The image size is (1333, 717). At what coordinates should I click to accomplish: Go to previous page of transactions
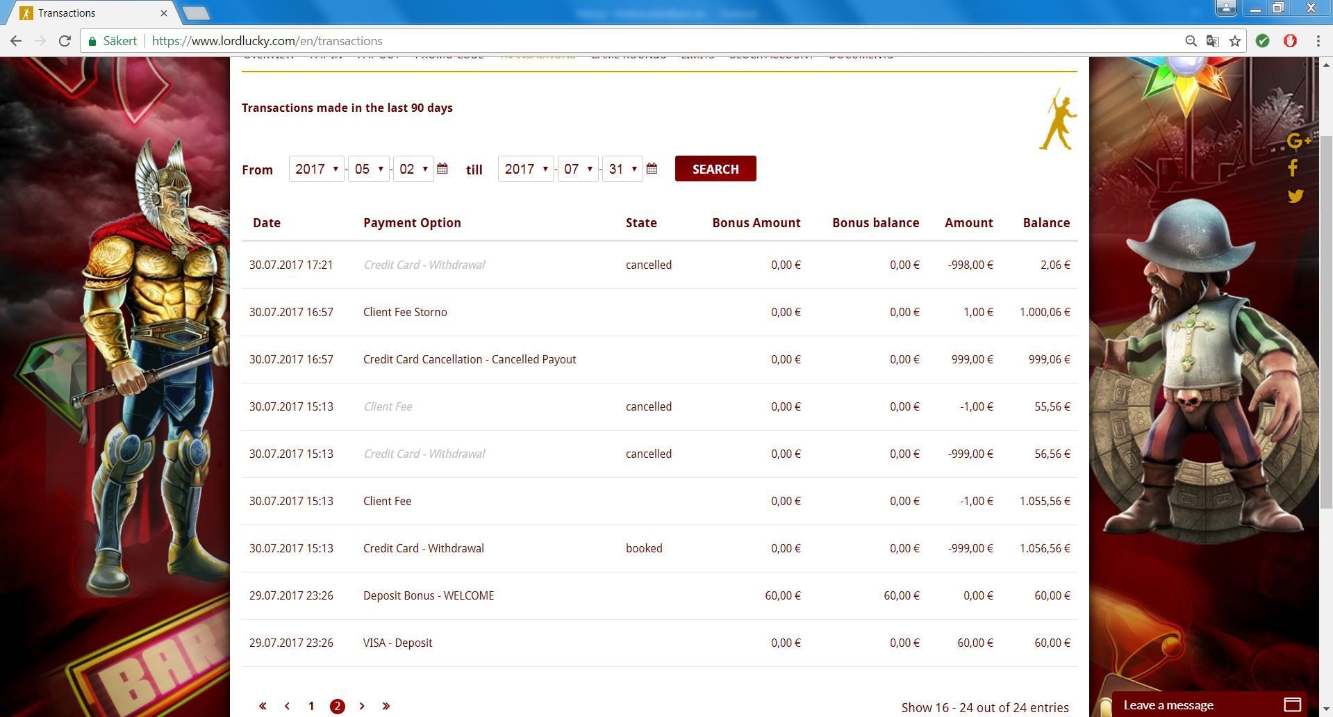click(287, 706)
